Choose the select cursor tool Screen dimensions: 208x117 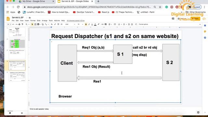(32, 24)
